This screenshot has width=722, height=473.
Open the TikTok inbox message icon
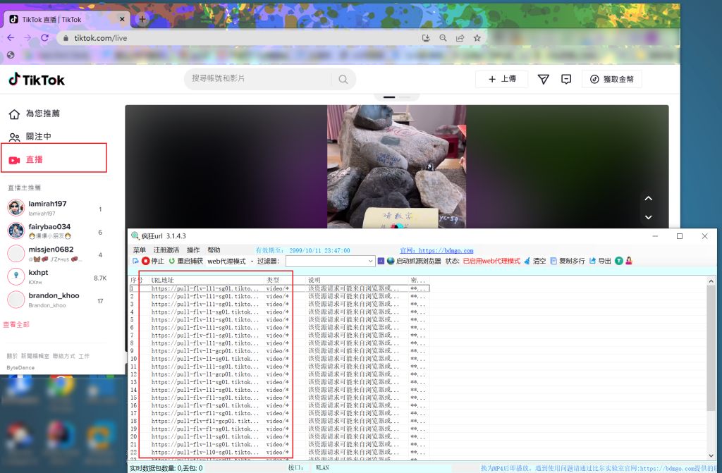coord(566,79)
